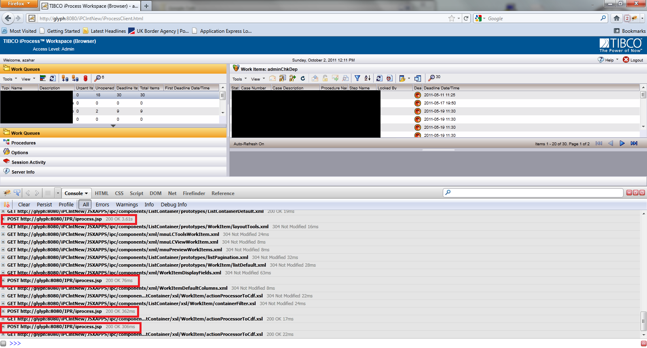The image size is (647, 348).
Task: Switch to the Net tab in Firebug
Action: coord(172,193)
